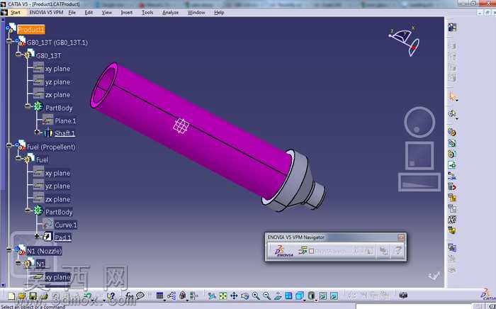The image size is (496, 309).
Task: Open the File menu
Action: [x=72, y=12]
